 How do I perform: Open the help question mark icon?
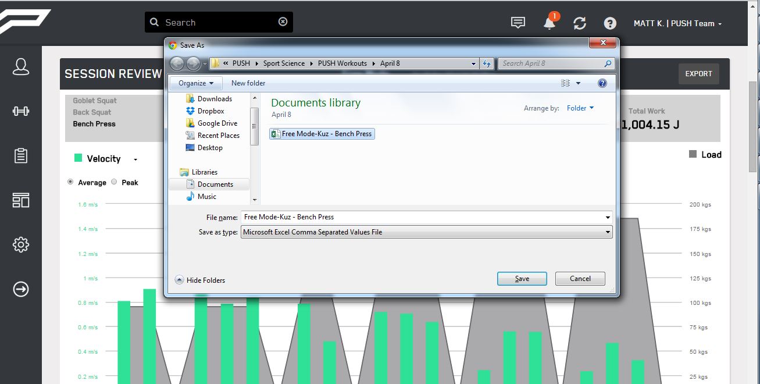[610, 23]
